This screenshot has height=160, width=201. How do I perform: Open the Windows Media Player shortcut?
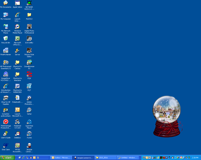click(x=17, y=29)
